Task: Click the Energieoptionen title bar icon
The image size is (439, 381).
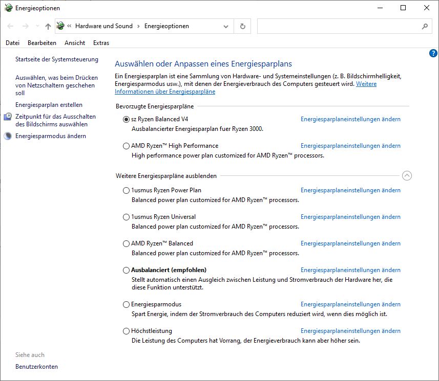Action: click(x=8, y=8)
